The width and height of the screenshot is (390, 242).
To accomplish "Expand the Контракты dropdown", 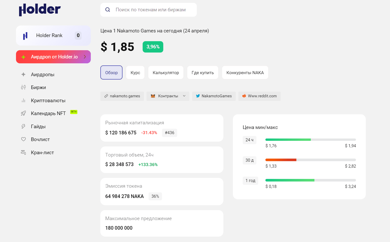I will [168, 96].
